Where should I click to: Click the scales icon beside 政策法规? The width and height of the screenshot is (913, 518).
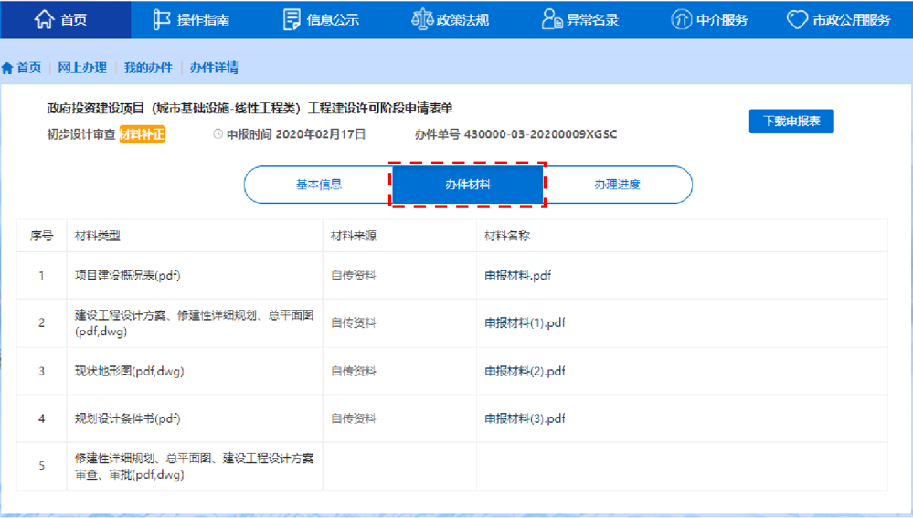click(x=422, y=19)
